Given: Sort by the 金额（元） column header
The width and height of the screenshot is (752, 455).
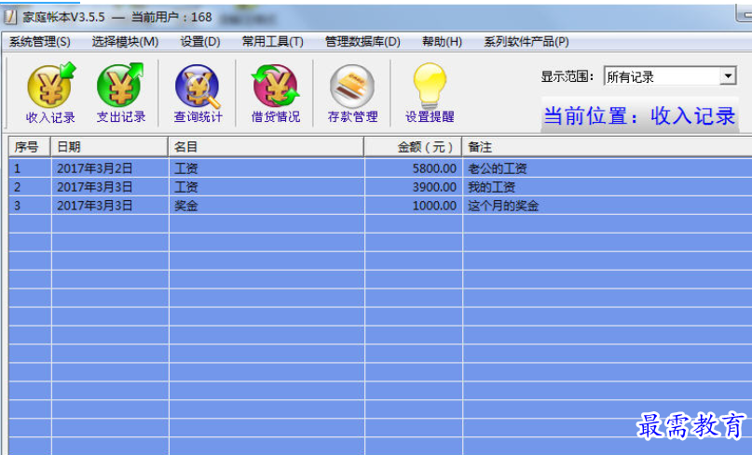Looking at the screenshot, I should 413,147.
